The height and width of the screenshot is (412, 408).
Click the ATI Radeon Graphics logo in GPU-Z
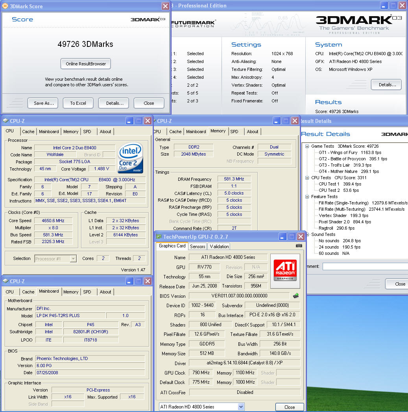click(x=285, y=271)
